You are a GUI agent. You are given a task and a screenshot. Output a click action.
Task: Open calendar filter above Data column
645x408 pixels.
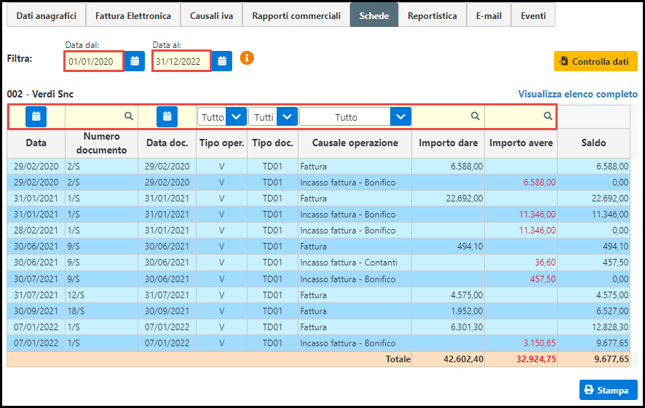36,116
